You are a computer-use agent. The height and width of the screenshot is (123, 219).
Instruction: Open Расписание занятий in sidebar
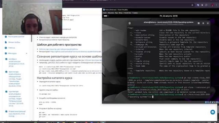(x=16, y=37)
